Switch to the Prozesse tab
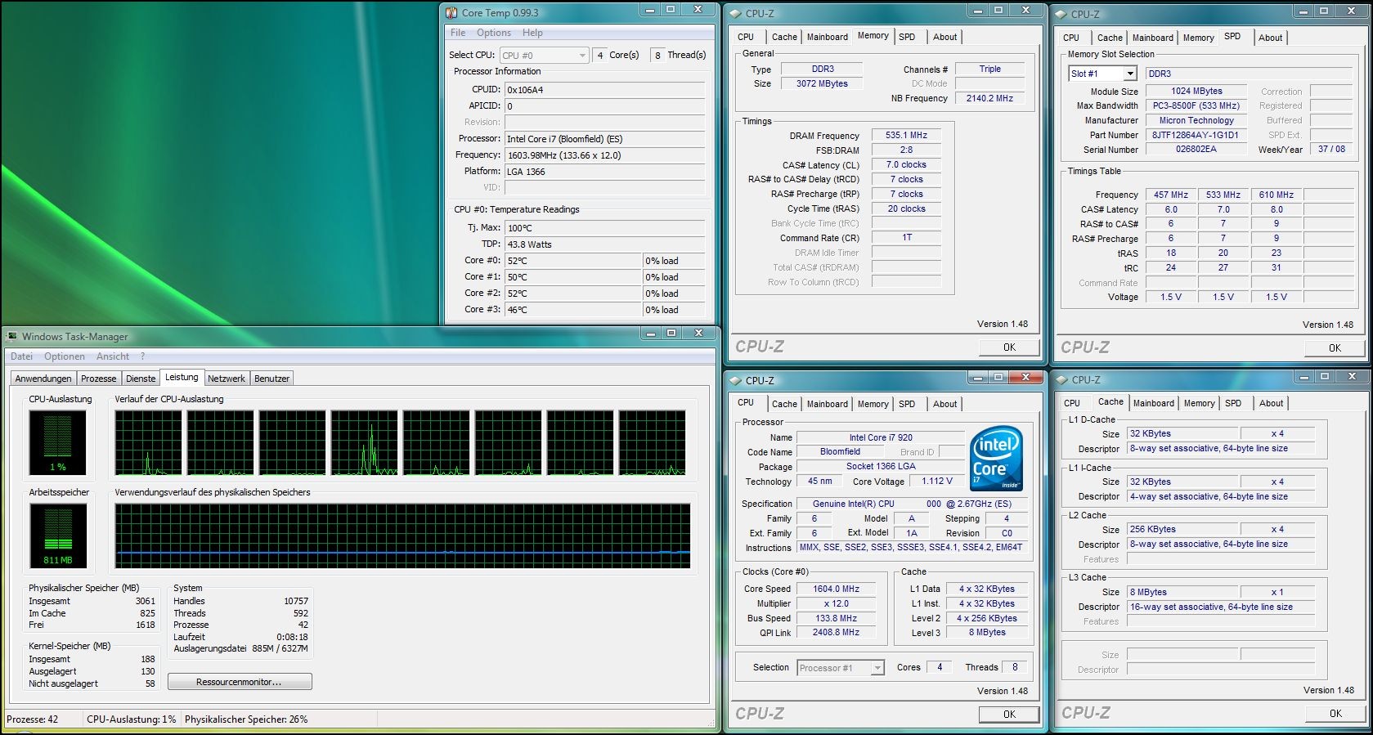 99,379
